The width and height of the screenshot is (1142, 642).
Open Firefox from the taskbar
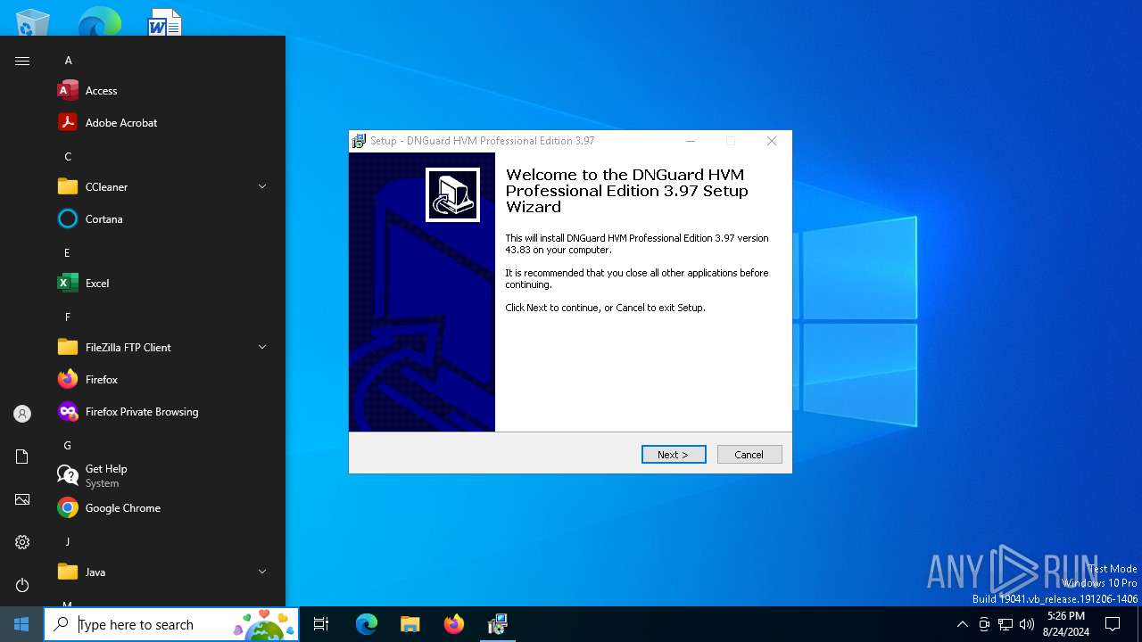pos(453,624)
